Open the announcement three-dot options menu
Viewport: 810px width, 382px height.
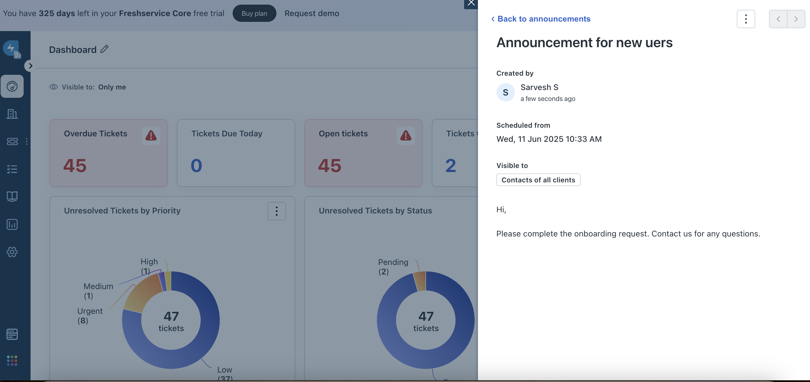pyautogui.click(x=745, y=19)
